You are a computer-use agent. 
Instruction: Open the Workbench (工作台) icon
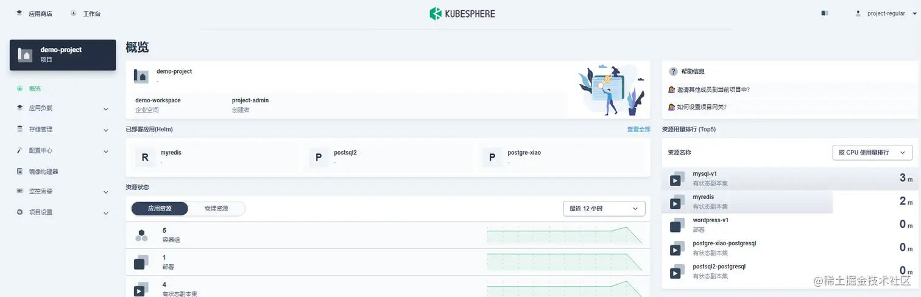tap(74, 13)
